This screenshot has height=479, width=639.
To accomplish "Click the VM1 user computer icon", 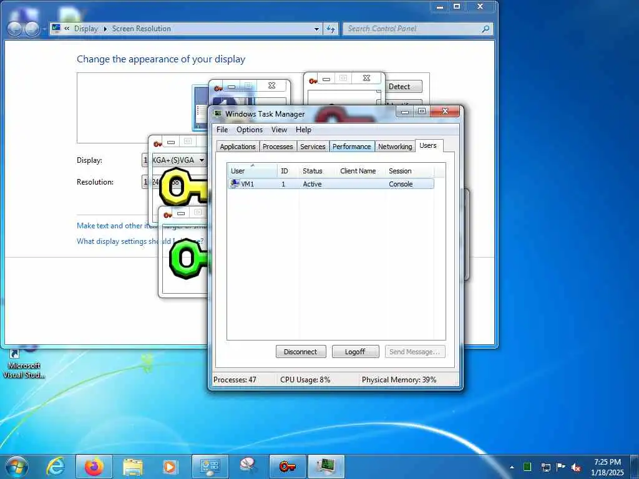I will click(235, 184).
